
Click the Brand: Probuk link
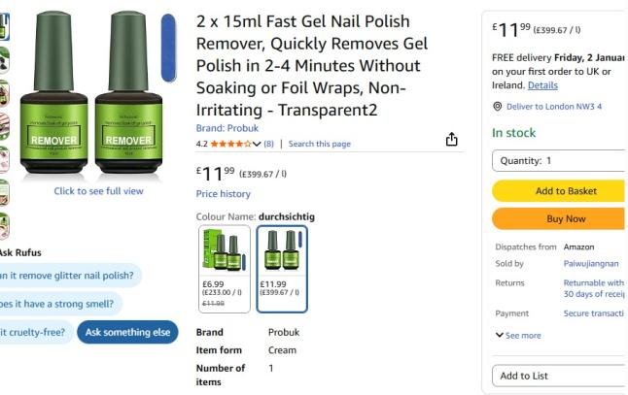(227, 128)
